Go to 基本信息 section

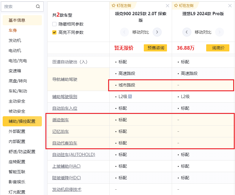pos(22,20)
